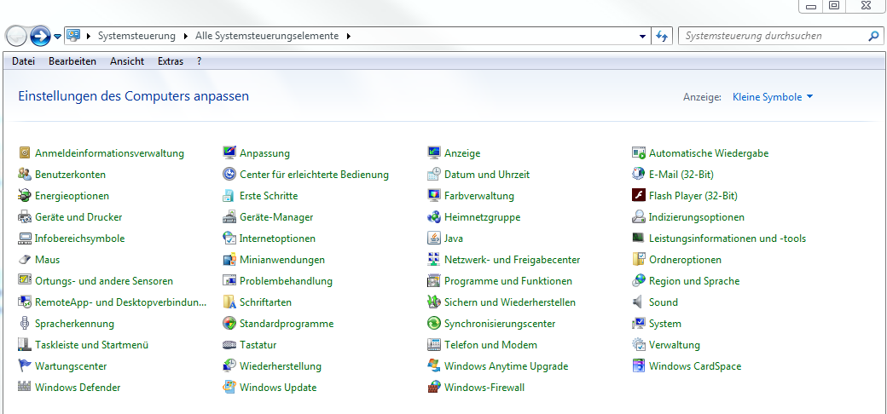
Task: Open the Geräte-Manager link
Action: (x=275, y=217)
